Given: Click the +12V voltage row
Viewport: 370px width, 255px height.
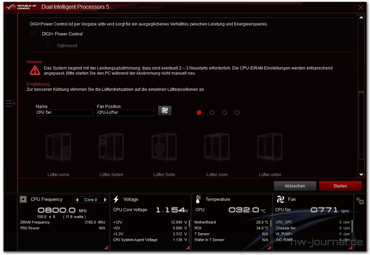Looking at the screenshot, I should 150,222.
